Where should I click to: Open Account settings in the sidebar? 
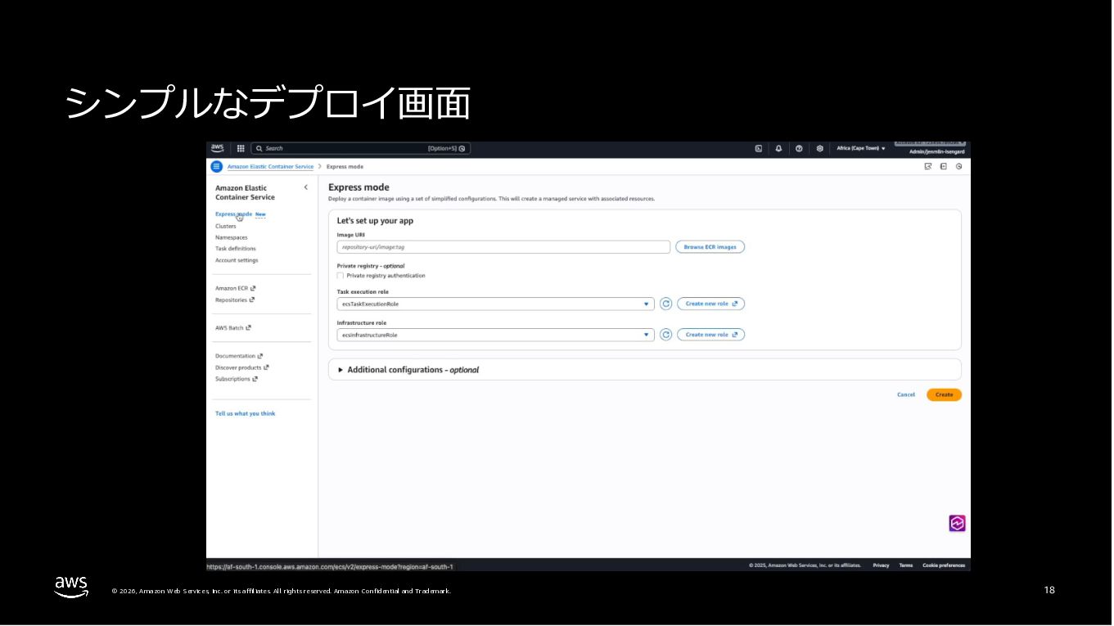coord(237,260)
